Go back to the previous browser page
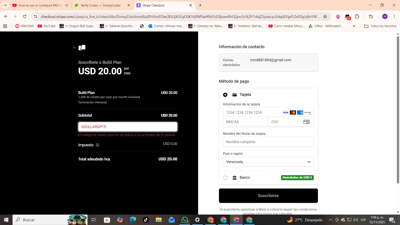 pos(6,17)
